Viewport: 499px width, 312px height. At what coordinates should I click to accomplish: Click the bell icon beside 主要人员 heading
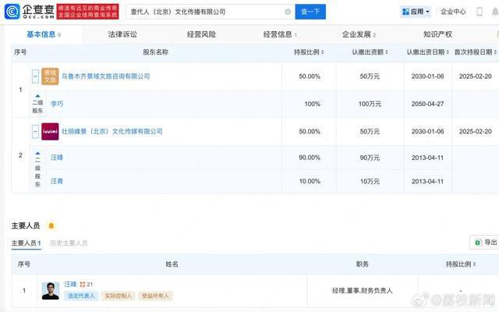point(51,226)
